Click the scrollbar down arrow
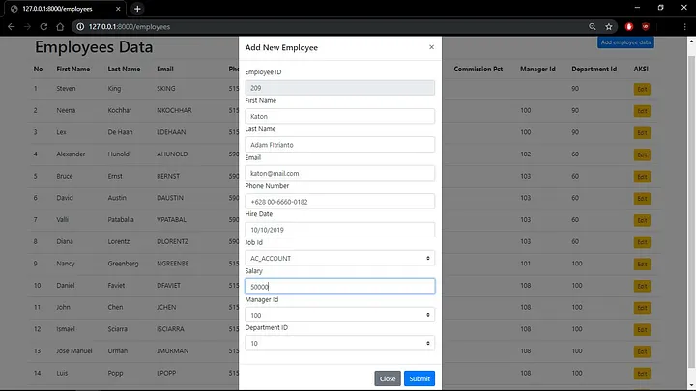Viewport: 696px width, 391px height. point(691,385)
